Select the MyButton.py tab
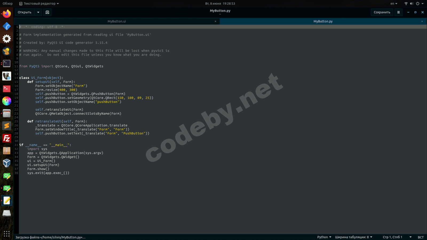This screenshot has height=240, width=427. (x=323, y=21)
